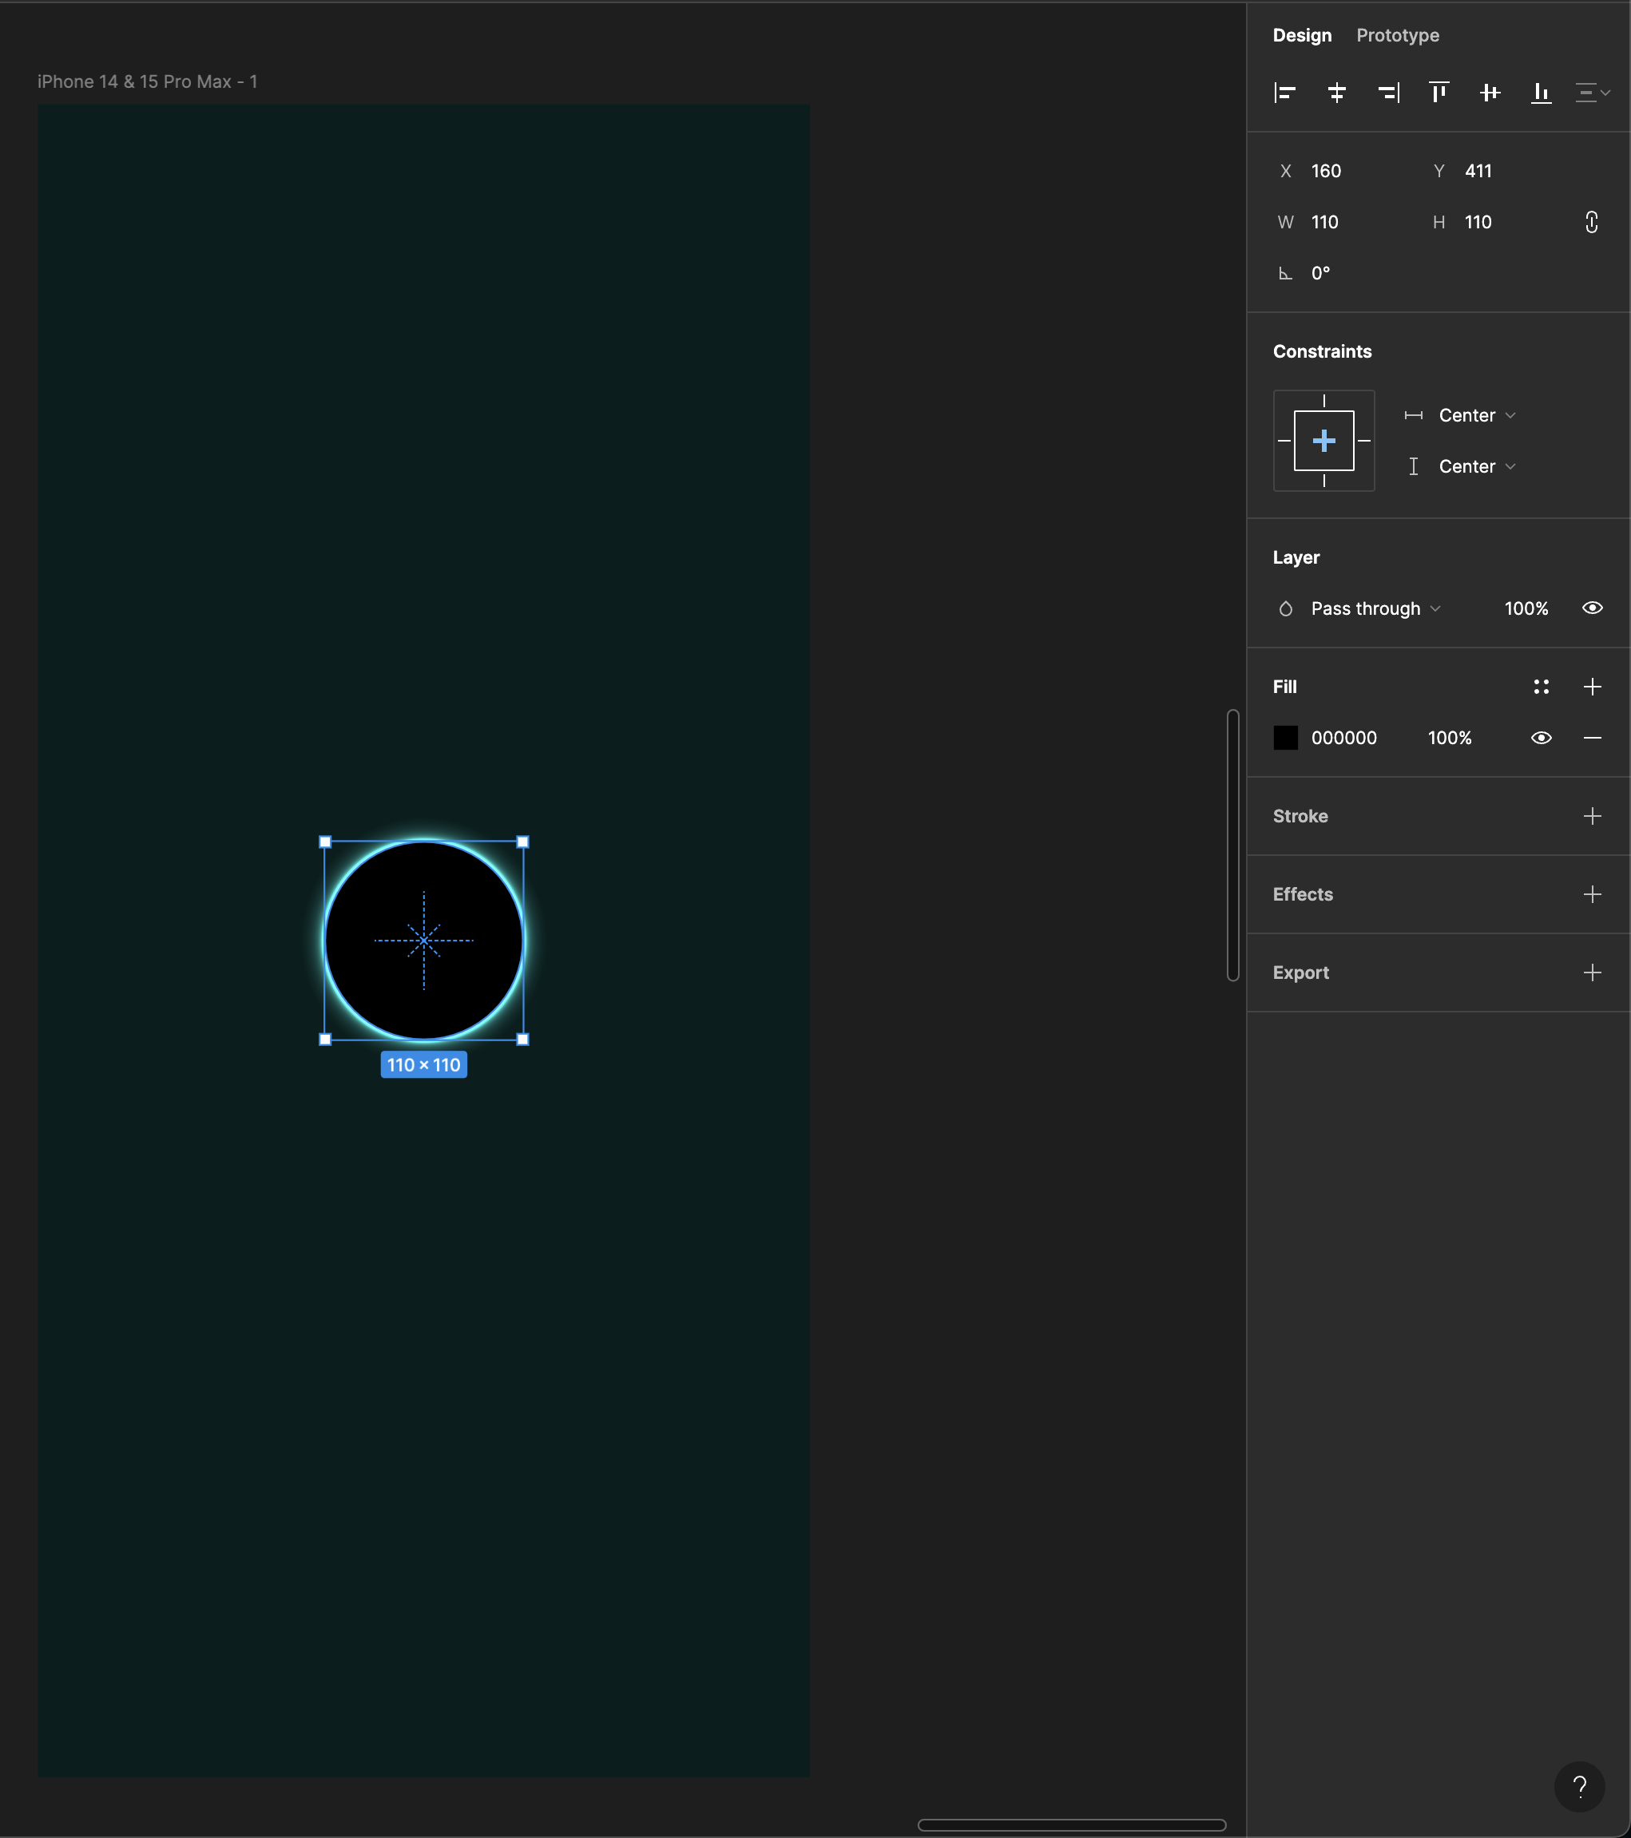Image resolution: width=1631 pixels, height=1838 pixels.
Task: Click align horizontal centers icon
Action: click(x=1336, y=93)
